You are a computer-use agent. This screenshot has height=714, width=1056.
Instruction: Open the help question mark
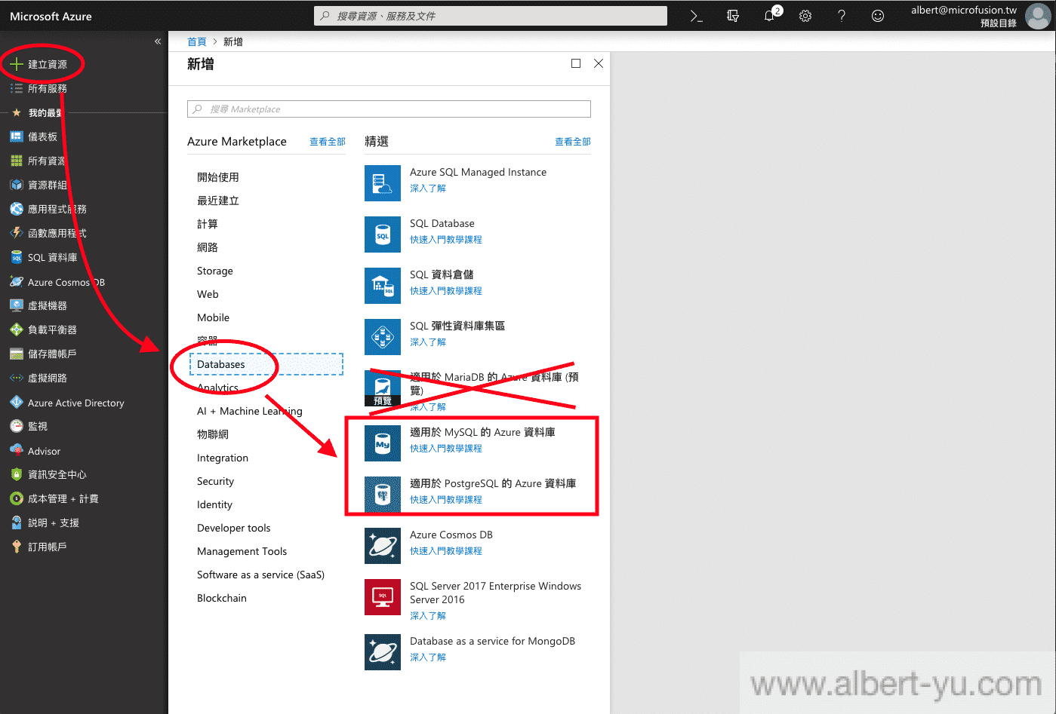[842, 16]
